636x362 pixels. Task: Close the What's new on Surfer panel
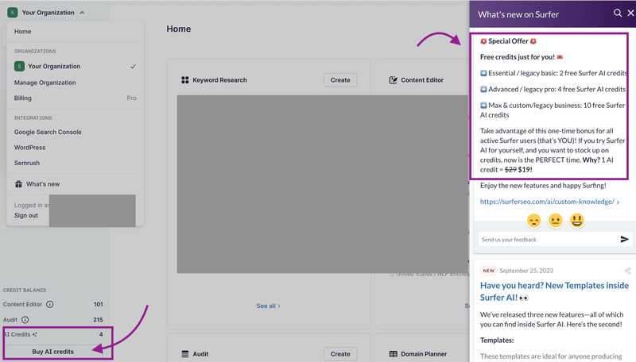pyautogui.click(x=630, y=13)
